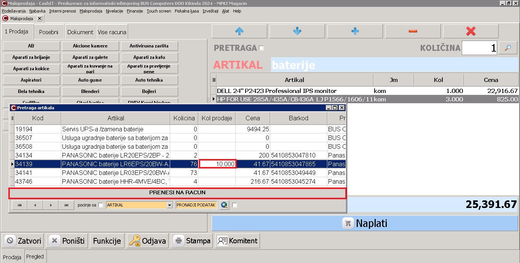Image resolution: width=520 pixels, height=263 pixels.
Task: Open the Fiskalna kasa menu
Action: pyautogui.click(x=187, y=11)
